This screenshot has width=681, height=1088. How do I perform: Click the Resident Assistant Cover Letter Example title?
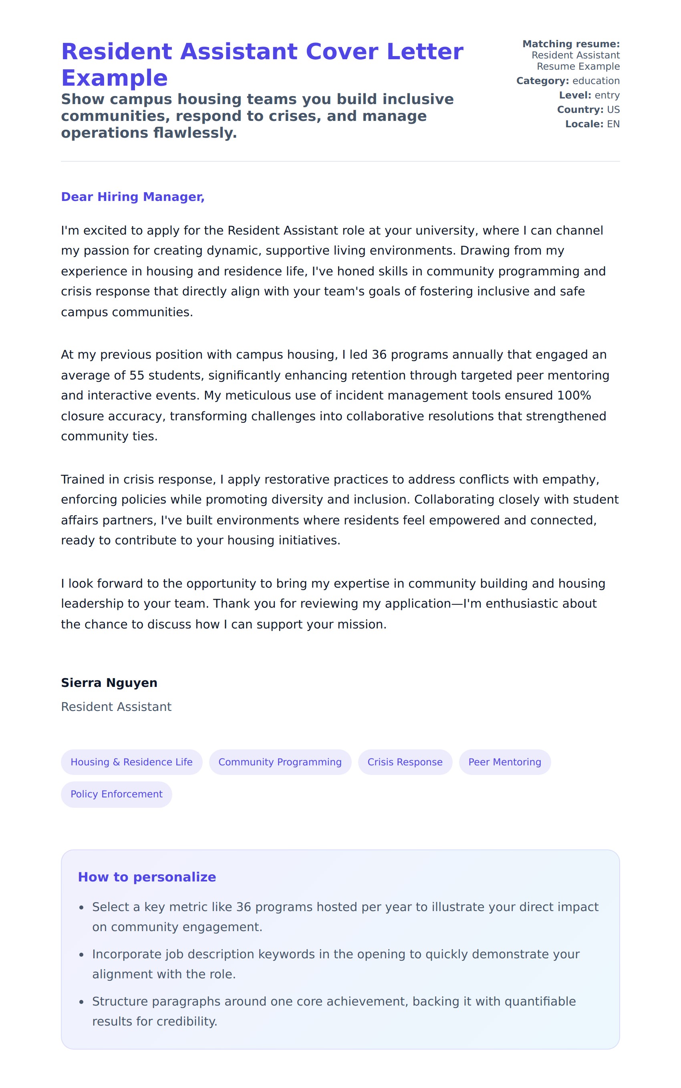[x=262, y=64]
